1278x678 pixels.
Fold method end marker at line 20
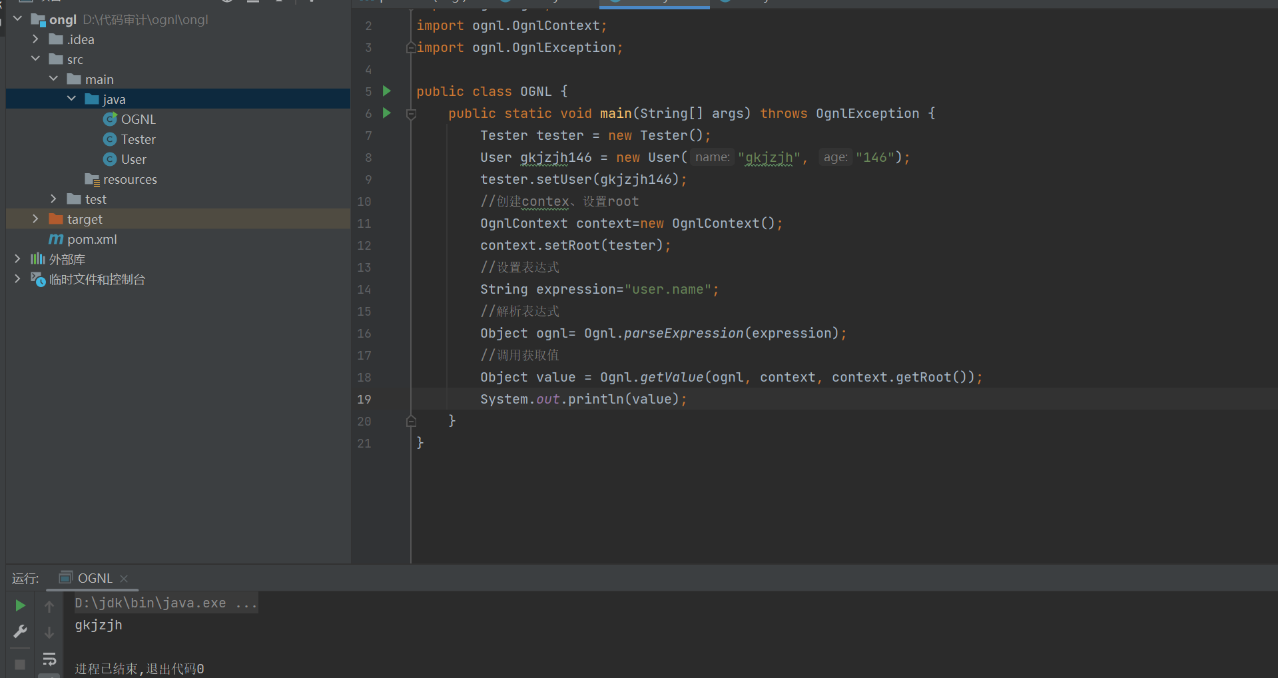click(411, 421)
